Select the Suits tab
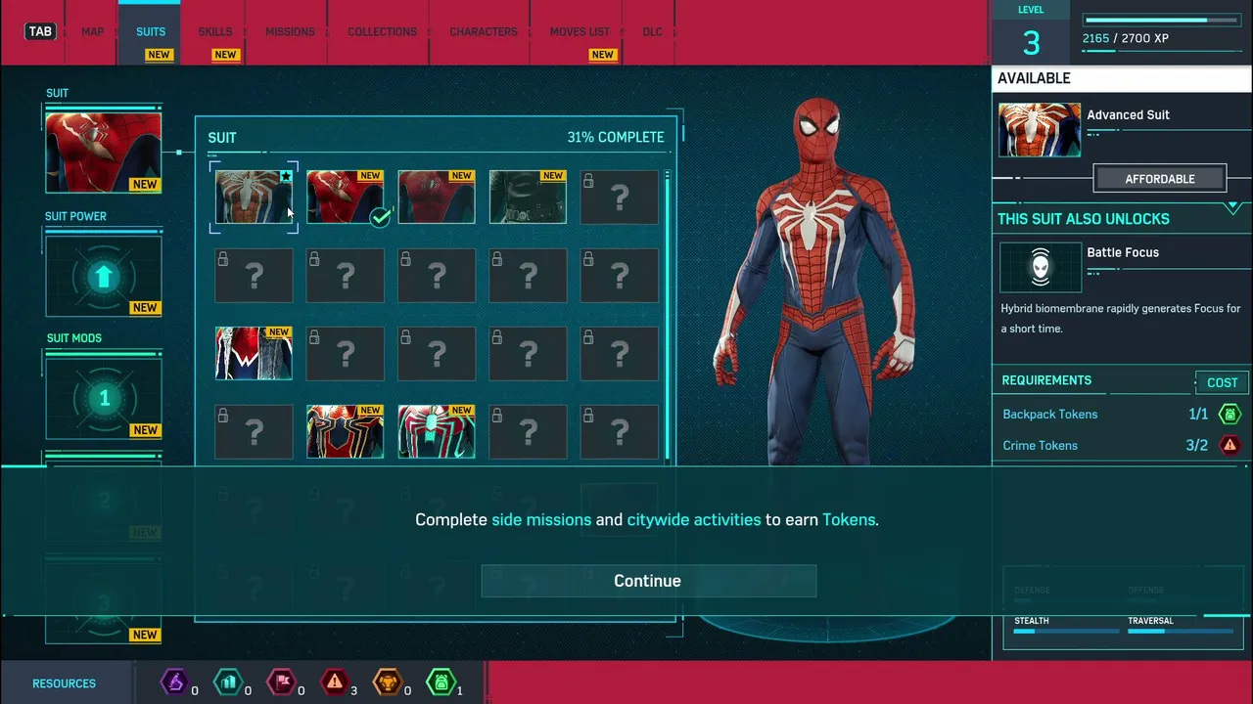1253x704 pixels. point(151,31)
